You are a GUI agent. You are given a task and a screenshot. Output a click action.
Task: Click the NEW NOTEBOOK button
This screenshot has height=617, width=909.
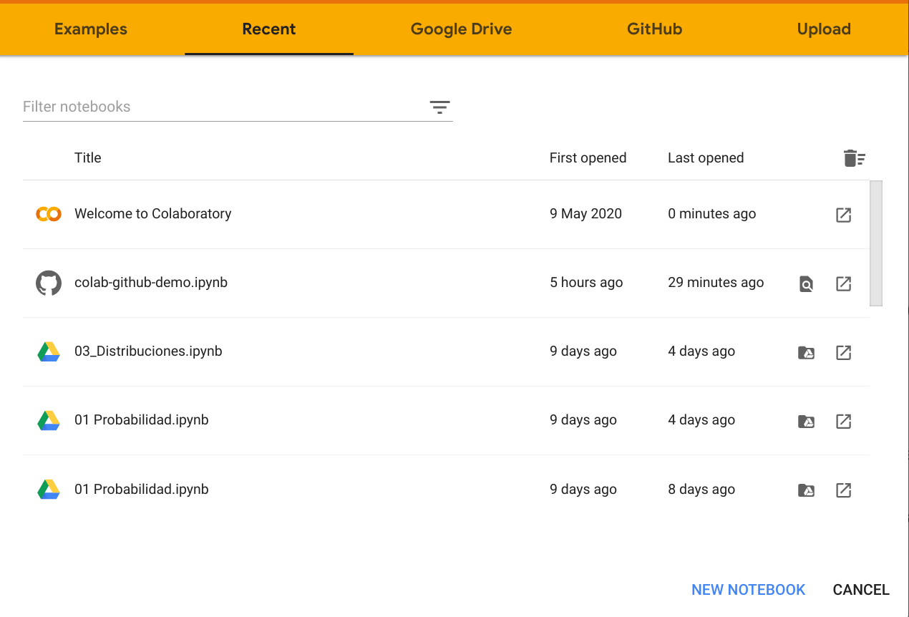click(748, 590)
